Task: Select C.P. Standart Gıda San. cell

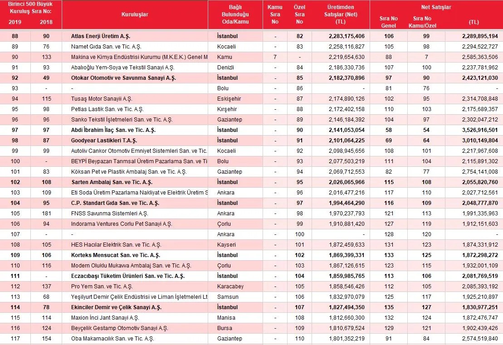Action: pos(115,203)
